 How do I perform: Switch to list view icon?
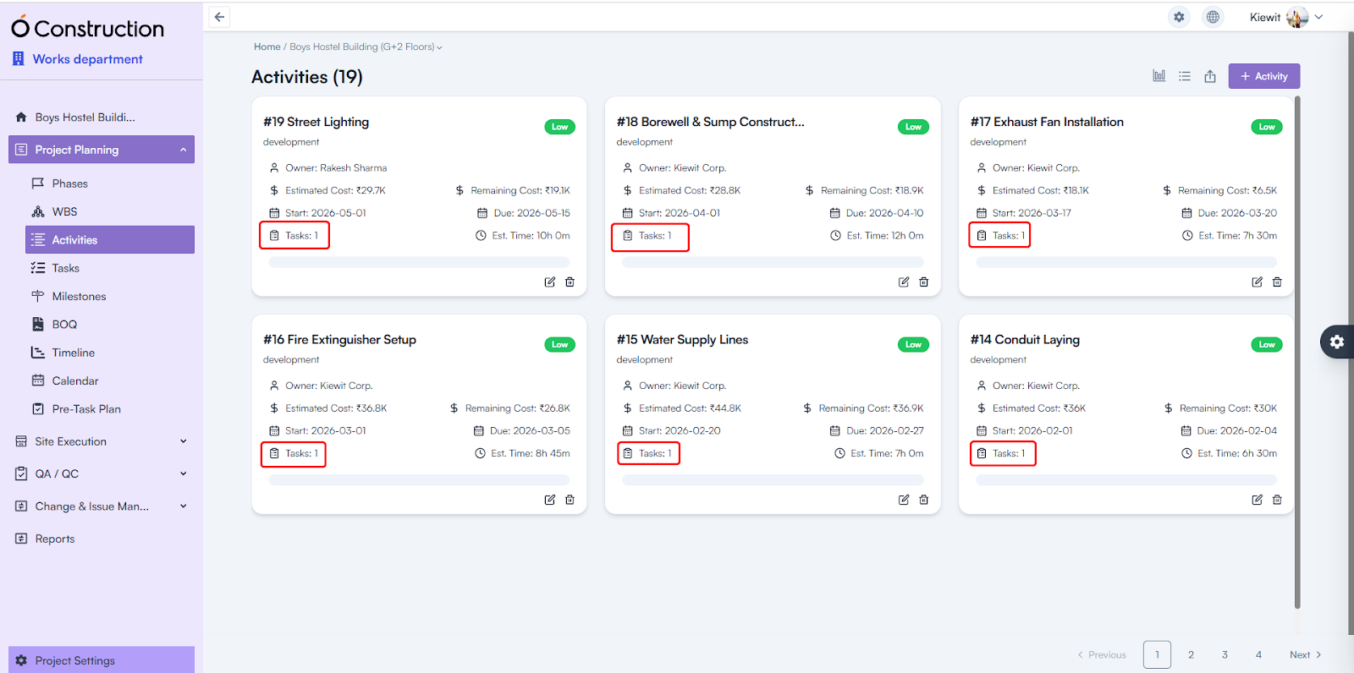click(x=1185, y=76)
